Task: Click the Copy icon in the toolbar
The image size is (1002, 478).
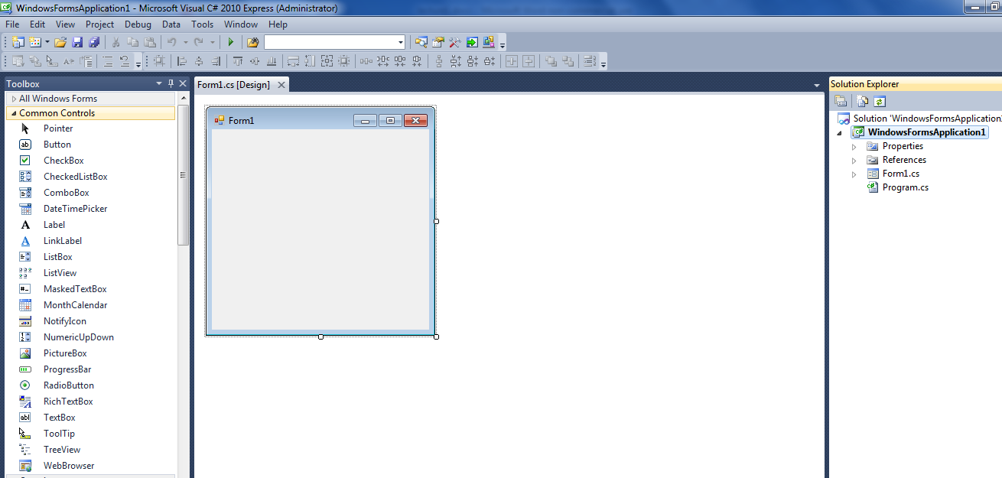Action: (132, 42)
